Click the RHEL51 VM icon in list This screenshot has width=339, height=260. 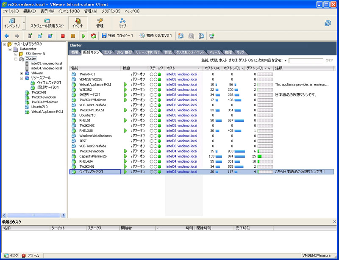pos(74,120)
